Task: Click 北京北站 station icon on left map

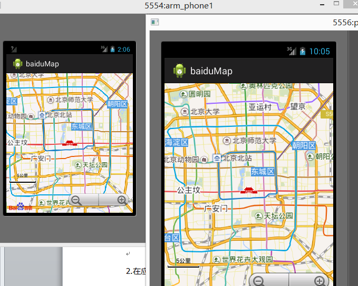Action: [x=42, y=115]
